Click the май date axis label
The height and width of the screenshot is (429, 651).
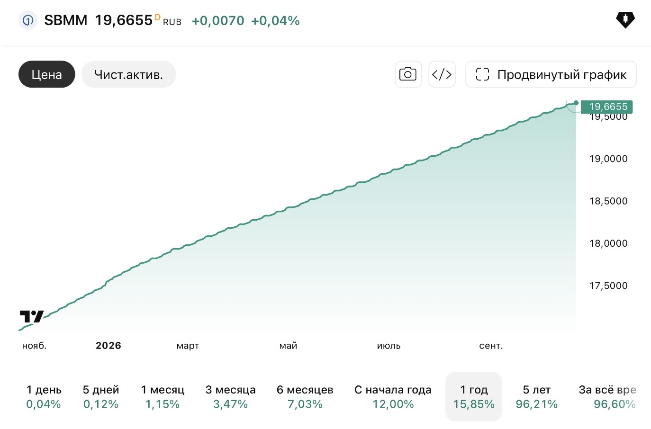tap(288, 346)
